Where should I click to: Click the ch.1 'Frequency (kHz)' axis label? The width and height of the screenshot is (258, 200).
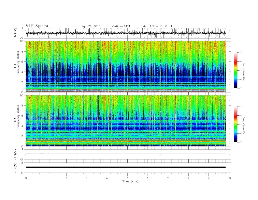click(18, 62)
